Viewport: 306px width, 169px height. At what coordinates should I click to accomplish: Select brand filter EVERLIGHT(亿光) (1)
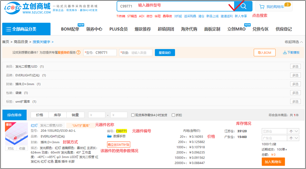tap(31, 75)
